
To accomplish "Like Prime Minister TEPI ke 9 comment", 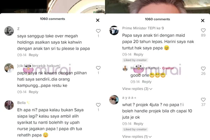I will (203, 30).
